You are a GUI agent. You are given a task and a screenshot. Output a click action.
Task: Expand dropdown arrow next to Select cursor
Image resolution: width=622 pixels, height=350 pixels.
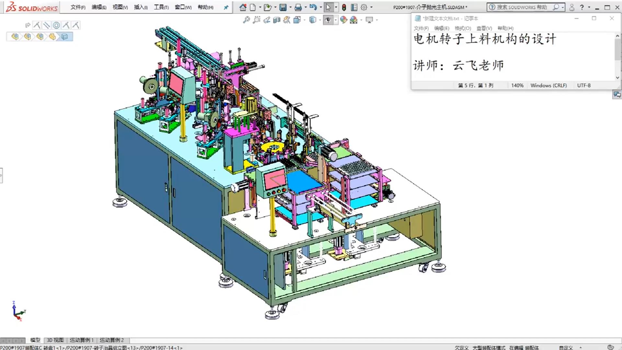[336, 7]
